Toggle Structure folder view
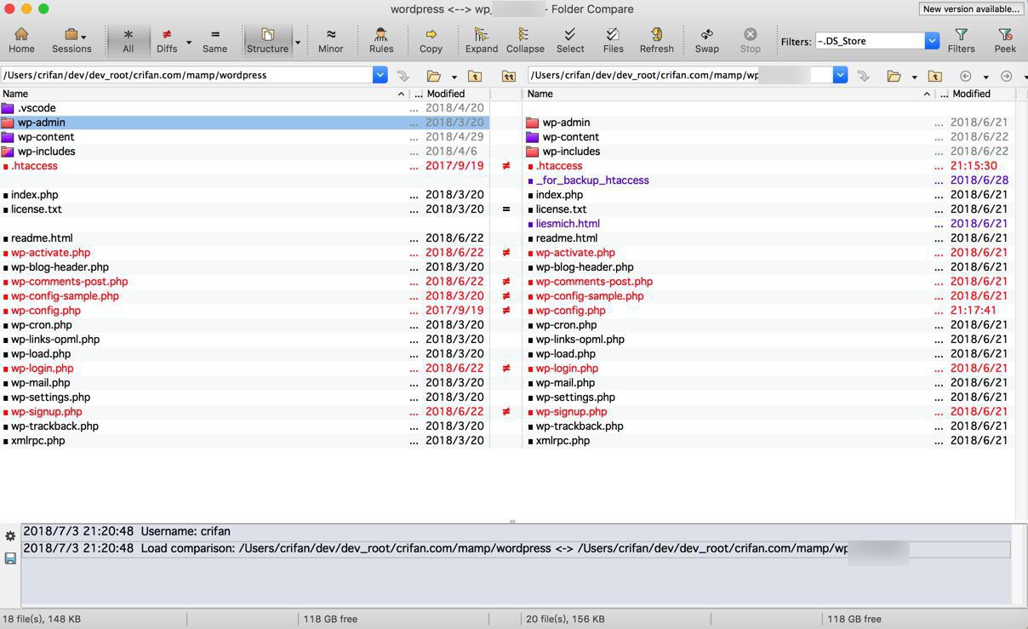Image resolution: width=1028 pixels, height=629 pixels. coord(267,40)
